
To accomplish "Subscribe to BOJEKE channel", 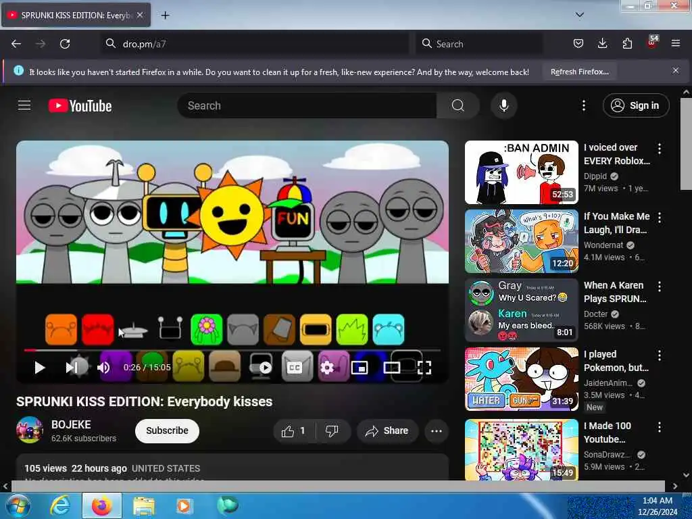I will tap(167, 430).
